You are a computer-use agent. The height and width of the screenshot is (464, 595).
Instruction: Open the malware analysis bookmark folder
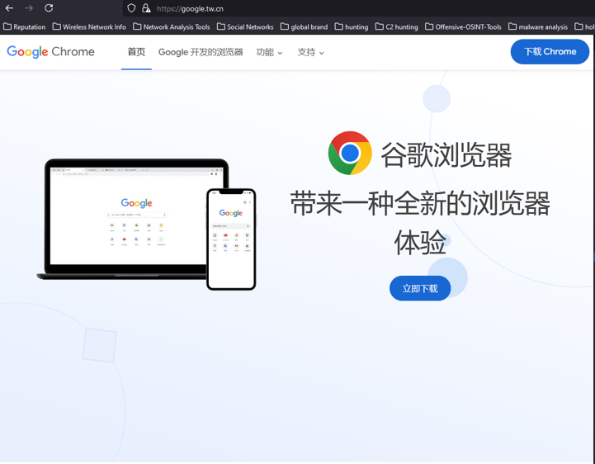tap(538, 27)
